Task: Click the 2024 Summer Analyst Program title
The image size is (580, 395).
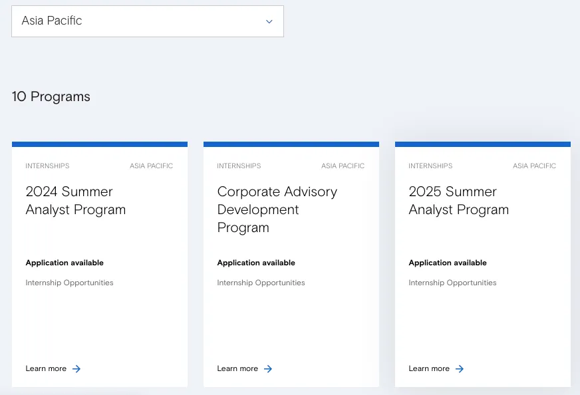Action: click(76, 200)
